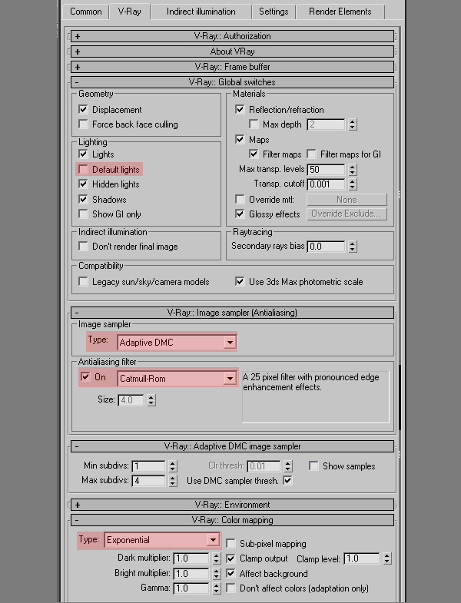Click the Override Exclude button

(347, 214)
